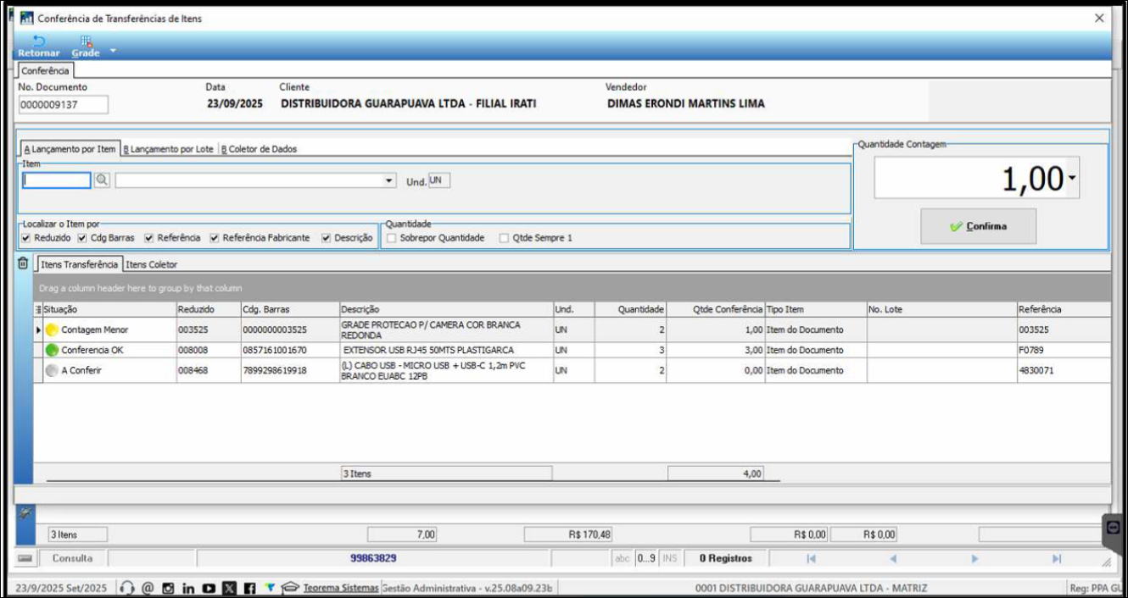Open the Quantidade Contagem dropdown arrow
The image size is (1128, 598).
click(x=1072, y=179)
